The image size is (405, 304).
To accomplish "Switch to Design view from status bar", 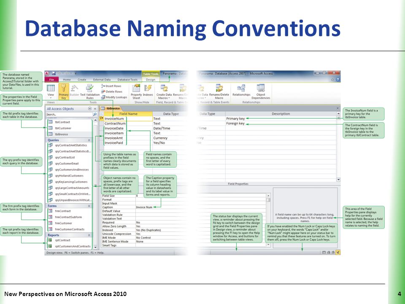I will click(337, 252).
